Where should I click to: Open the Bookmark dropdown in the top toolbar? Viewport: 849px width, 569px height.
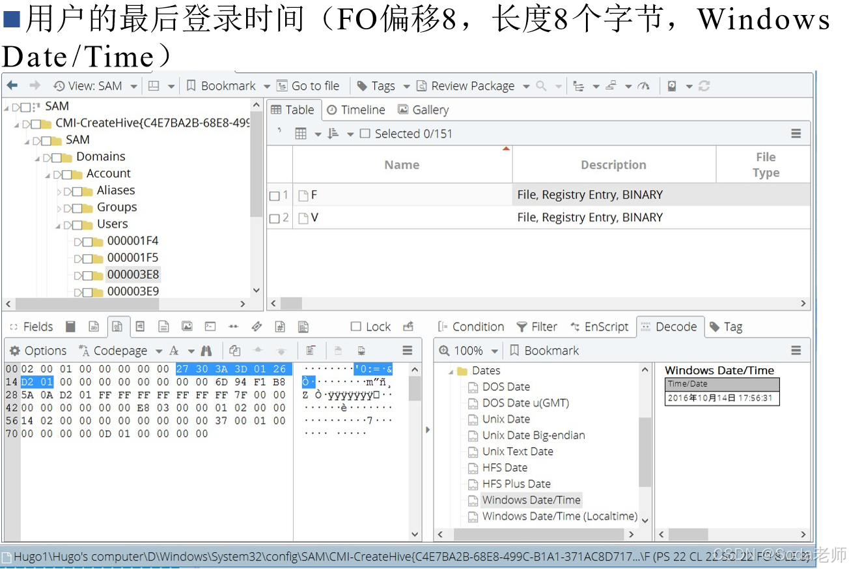pos(266,86)
